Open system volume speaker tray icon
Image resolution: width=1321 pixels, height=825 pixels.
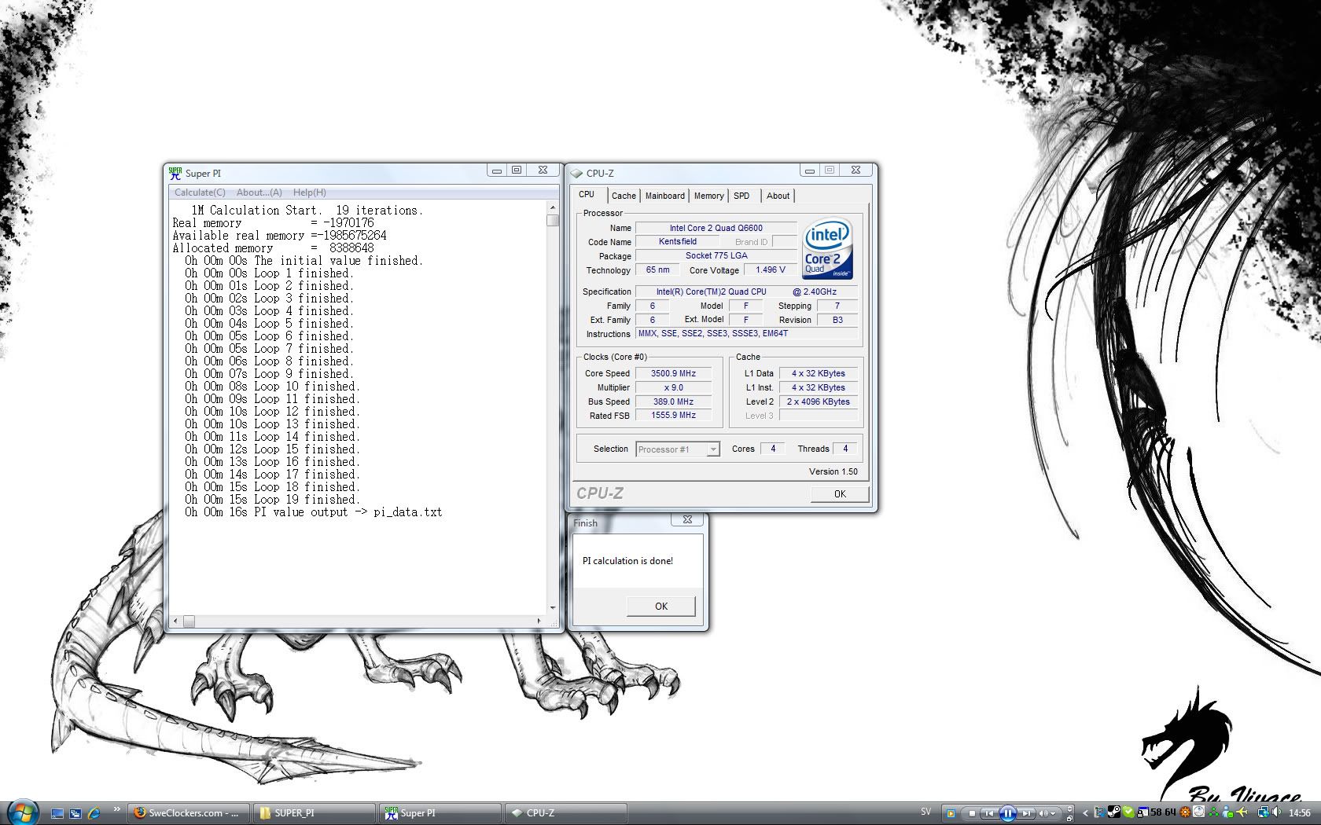click(x=1277, y=812)
